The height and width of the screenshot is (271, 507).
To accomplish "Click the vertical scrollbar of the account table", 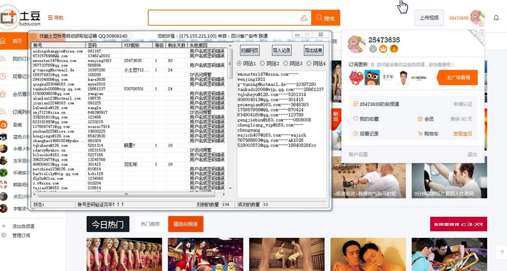I will pos(231,117).
